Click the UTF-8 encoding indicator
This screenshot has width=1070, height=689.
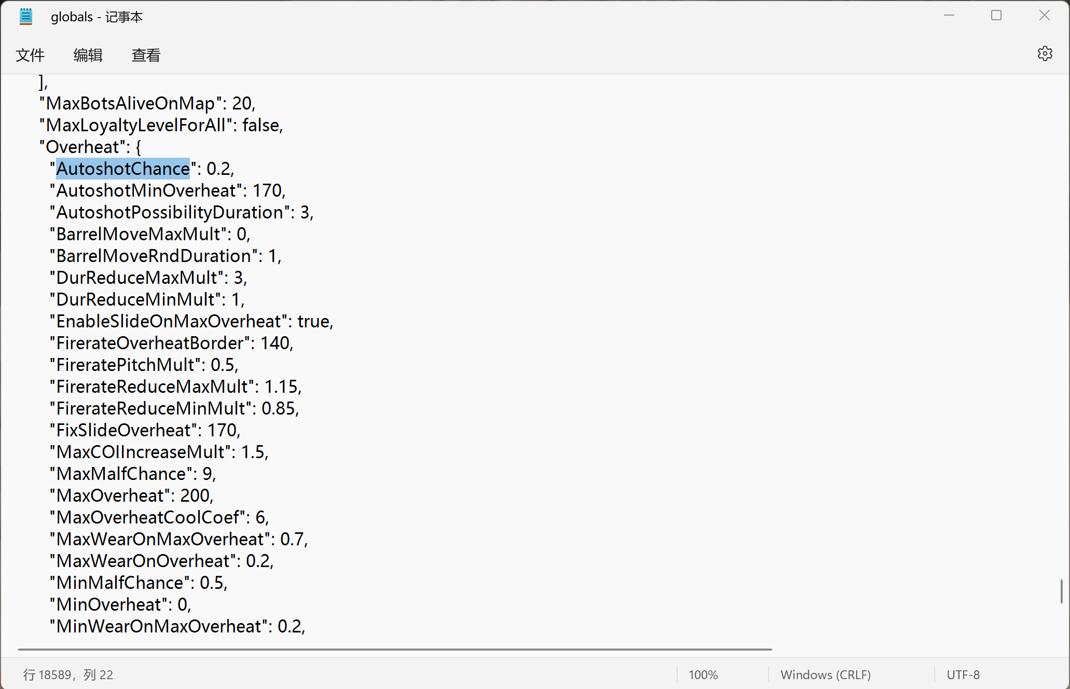tap(963, 675)
